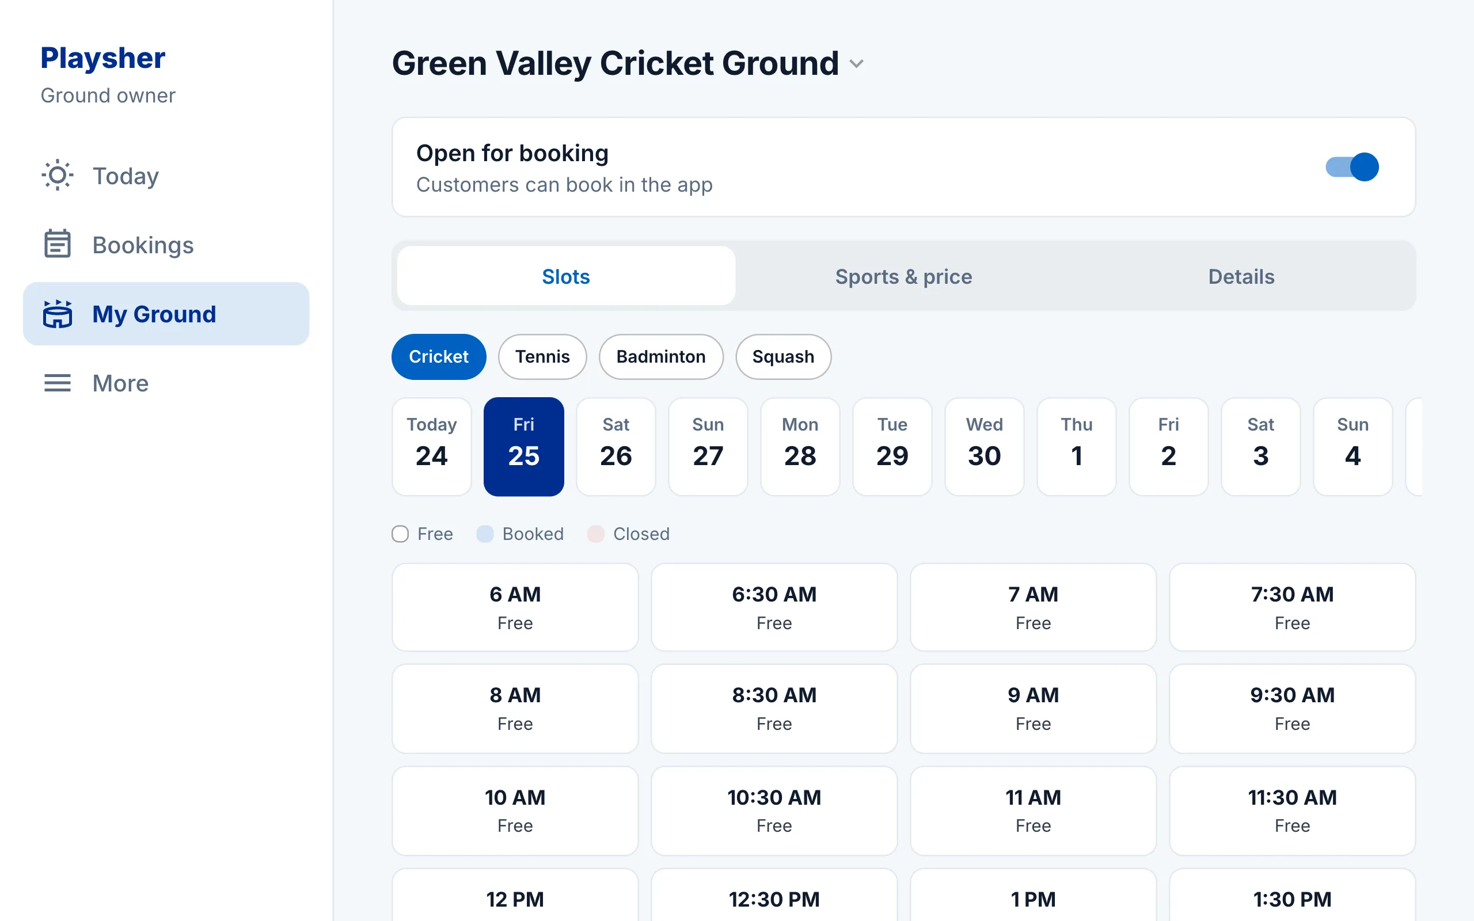Click the 9 AM free slot

pos(1033,709)
